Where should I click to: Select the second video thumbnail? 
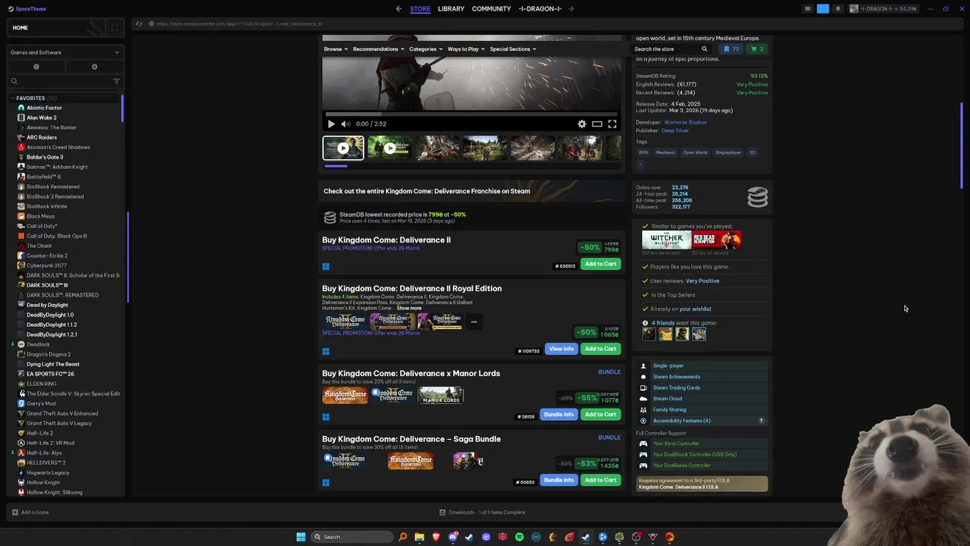(x=390, y=148)
